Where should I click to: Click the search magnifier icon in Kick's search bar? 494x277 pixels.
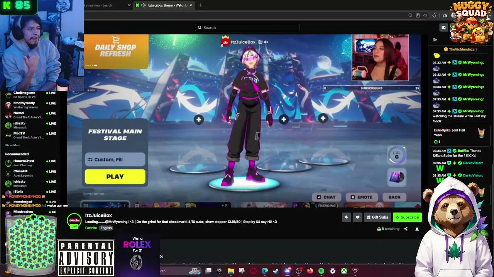pos(200,28)
